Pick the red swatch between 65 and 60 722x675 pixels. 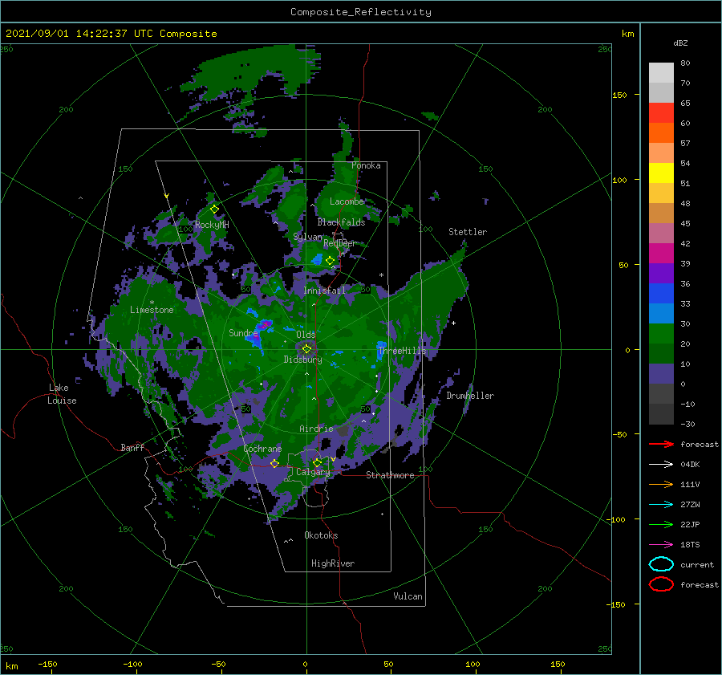(x=661, y=113)
